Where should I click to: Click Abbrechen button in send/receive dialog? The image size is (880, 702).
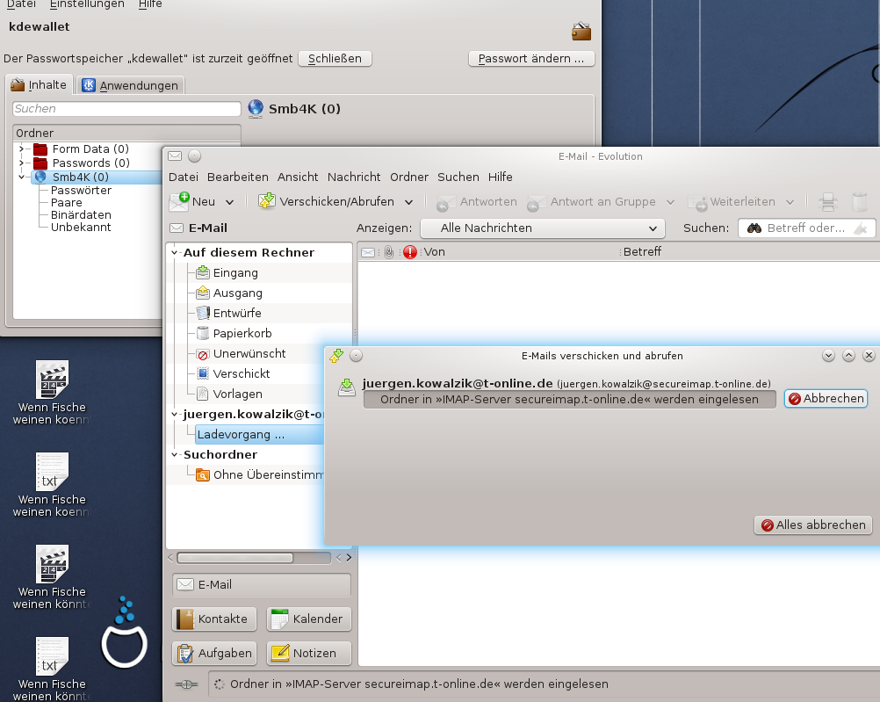coord(826,398)
